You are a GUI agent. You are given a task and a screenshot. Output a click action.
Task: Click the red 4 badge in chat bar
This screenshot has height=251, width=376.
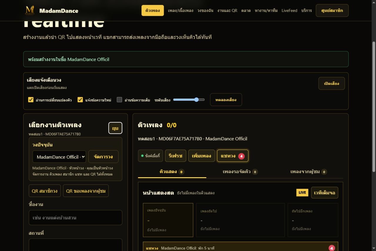(332, 248)
